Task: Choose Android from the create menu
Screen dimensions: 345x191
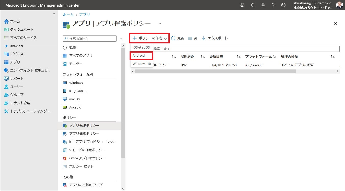Action: [141, 55]
